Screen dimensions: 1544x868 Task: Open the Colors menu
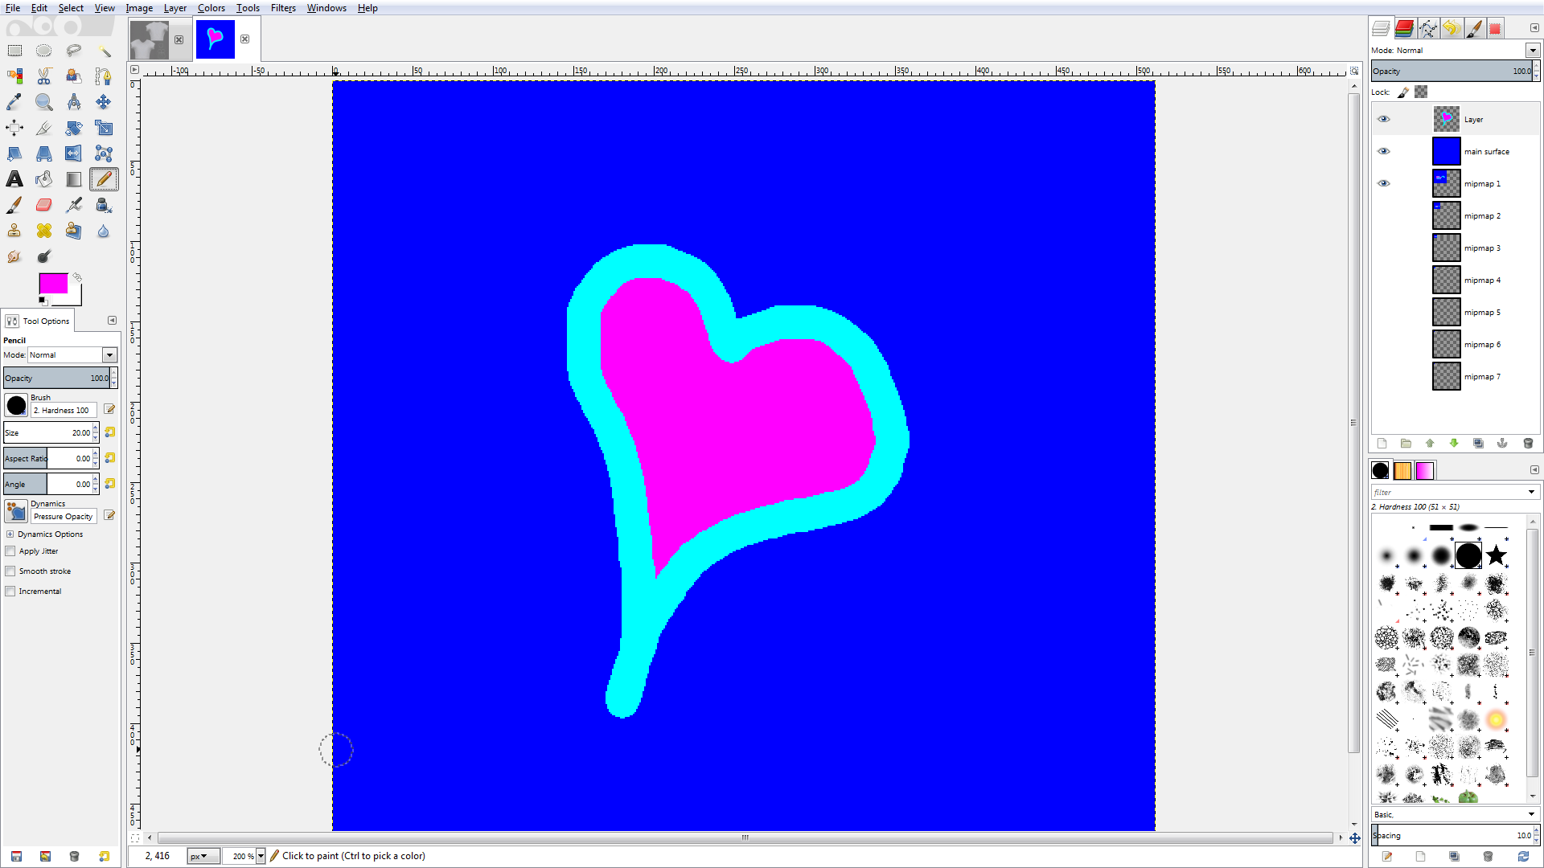211,8
